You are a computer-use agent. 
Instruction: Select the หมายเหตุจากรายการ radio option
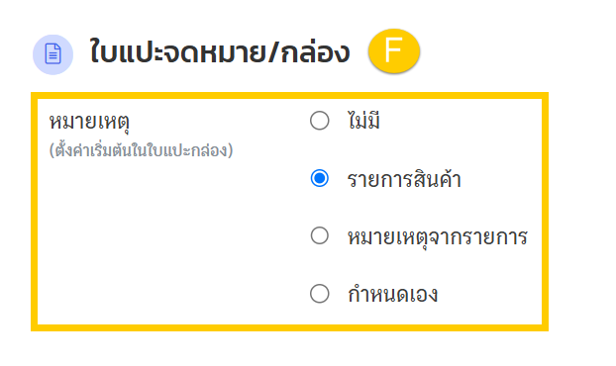[320, 236]
